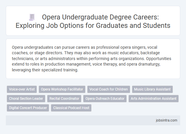Select the Voice-over Artist tag
The image size is (186, 134).
22,89
